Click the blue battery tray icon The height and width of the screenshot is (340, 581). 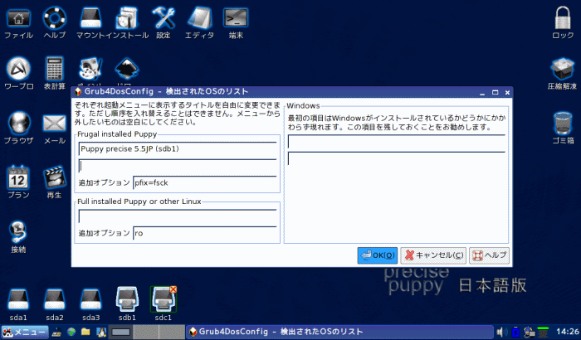click(x=515, y=332)
